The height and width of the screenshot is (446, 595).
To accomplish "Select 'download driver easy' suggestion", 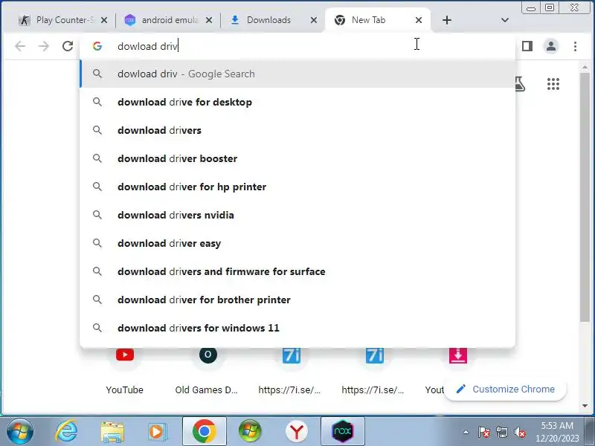I will point(297,244).
